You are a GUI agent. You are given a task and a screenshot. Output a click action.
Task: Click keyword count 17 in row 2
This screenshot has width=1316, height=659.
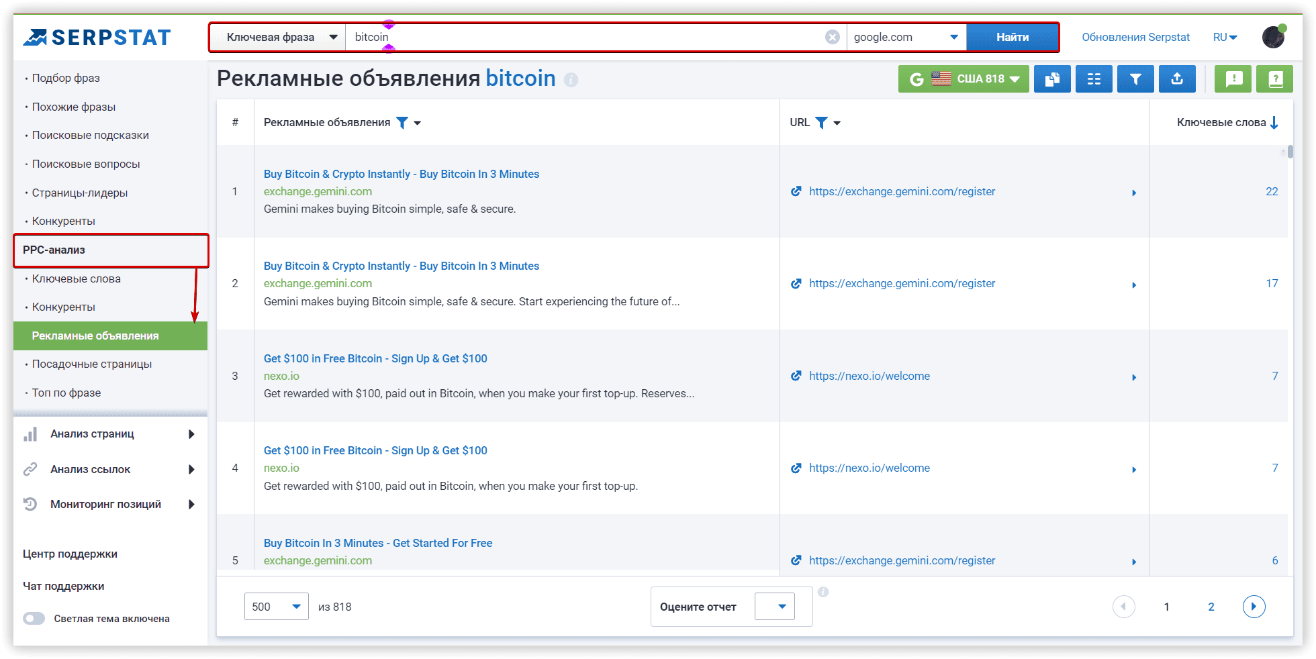click(1272, 283)
